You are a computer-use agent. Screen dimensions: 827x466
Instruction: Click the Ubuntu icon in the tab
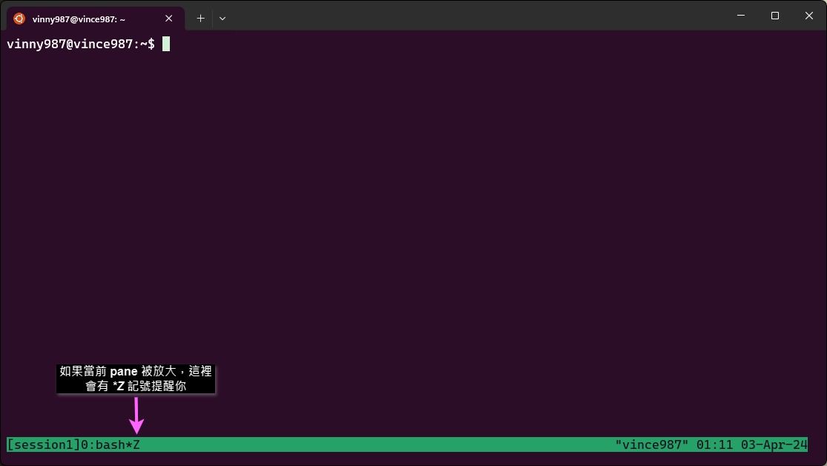[19, 19]
